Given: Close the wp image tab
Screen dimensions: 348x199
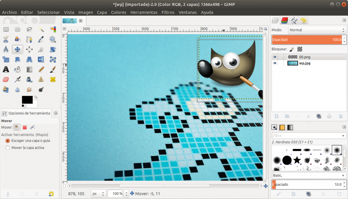Looking at the screenshot, I should pos(81,21).
